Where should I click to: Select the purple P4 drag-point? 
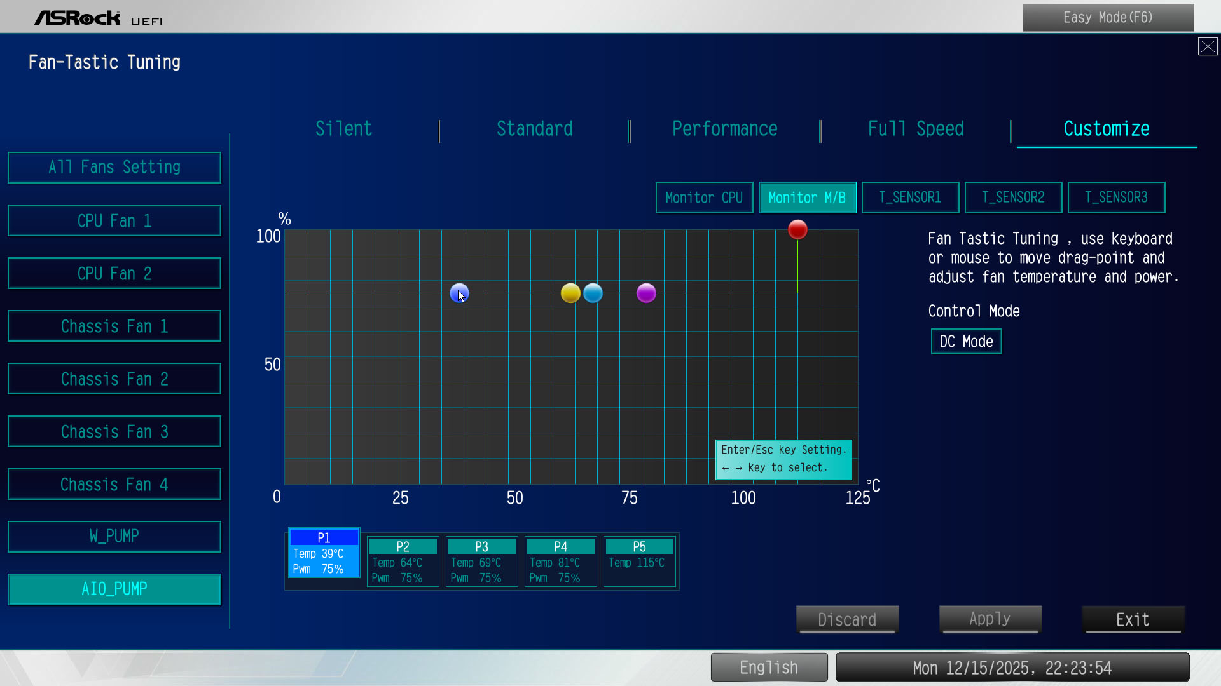(x=646, y=293)
